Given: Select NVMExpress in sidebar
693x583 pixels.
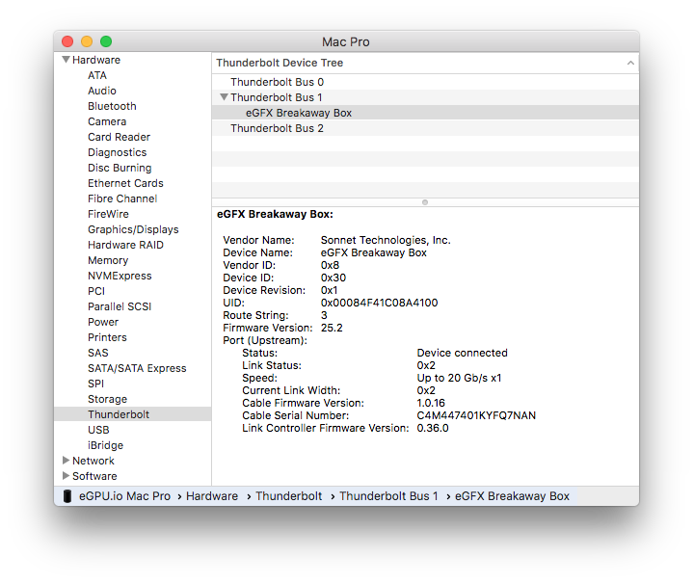Looking at the screenshot, I should (x=120, y=276).
